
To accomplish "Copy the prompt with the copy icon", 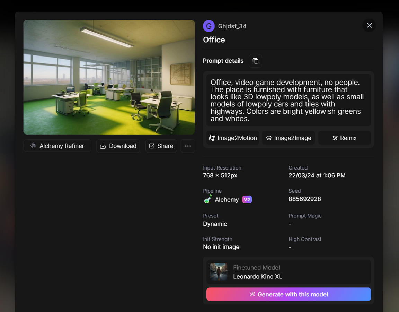I will click(255, 61).
